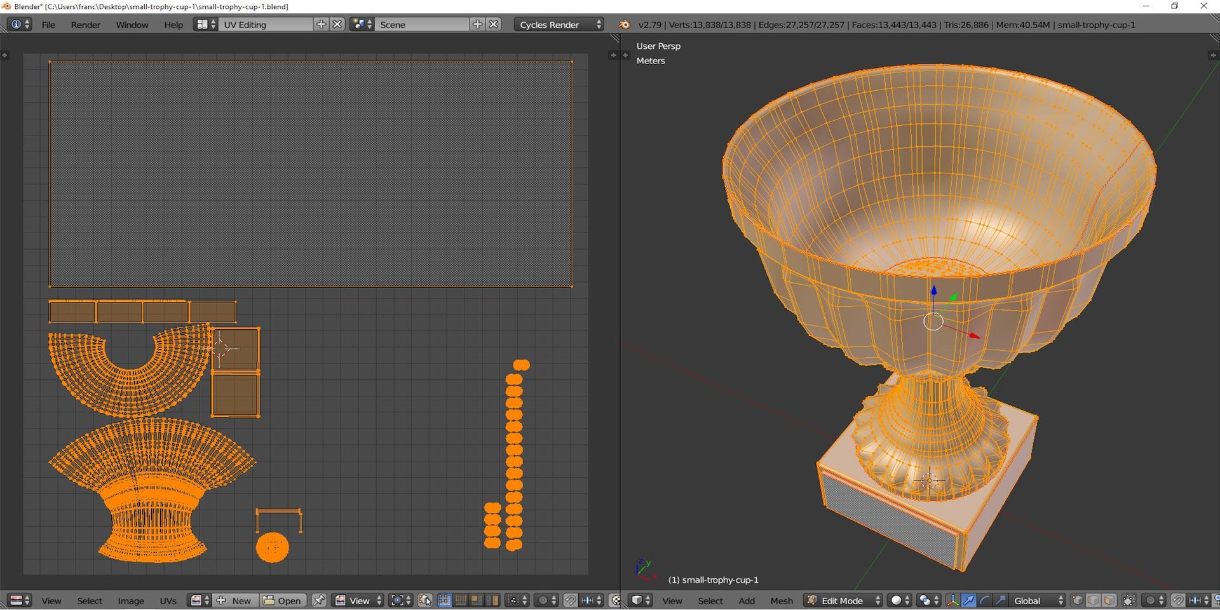Select UV vertex selection mode
This screenshot has height=610, width=1220.
(x=444, y=600)
